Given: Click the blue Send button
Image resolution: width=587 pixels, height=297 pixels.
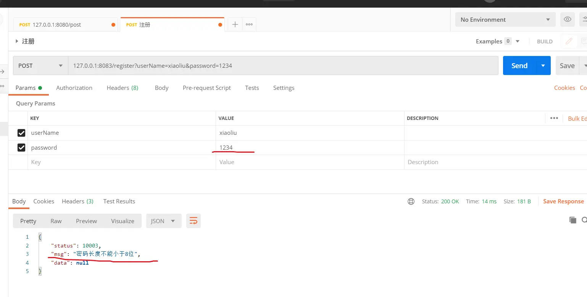Looking at the screenshot, I should 519,65.
